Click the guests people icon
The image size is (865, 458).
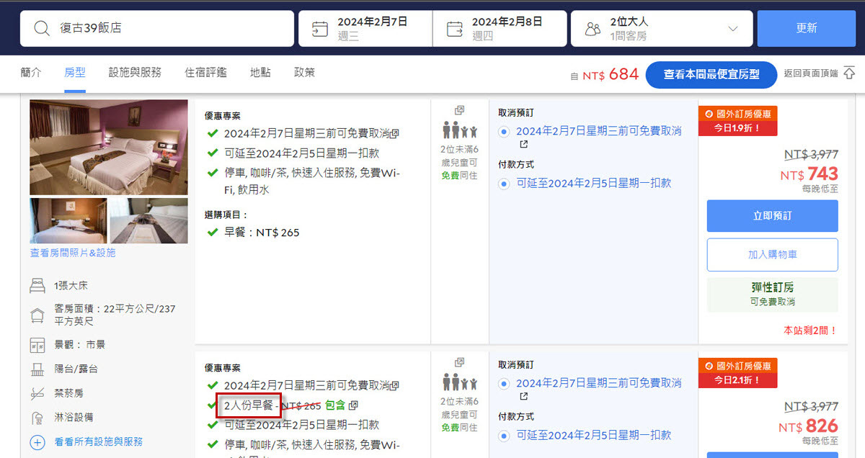[x=593, y=29]
